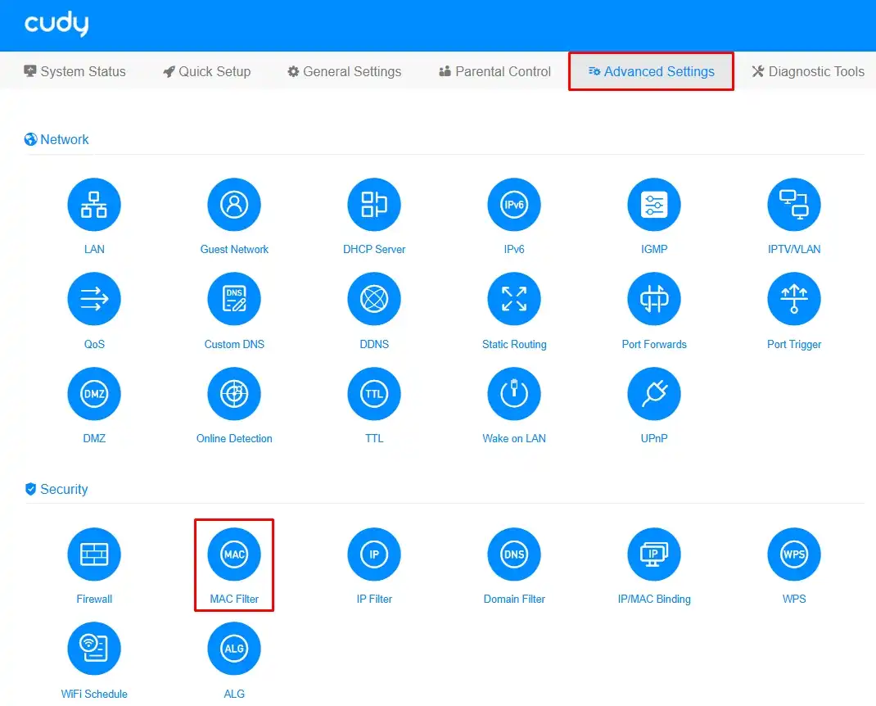Click the Network section heading
The image size is (876, 706).
point(56,139)
